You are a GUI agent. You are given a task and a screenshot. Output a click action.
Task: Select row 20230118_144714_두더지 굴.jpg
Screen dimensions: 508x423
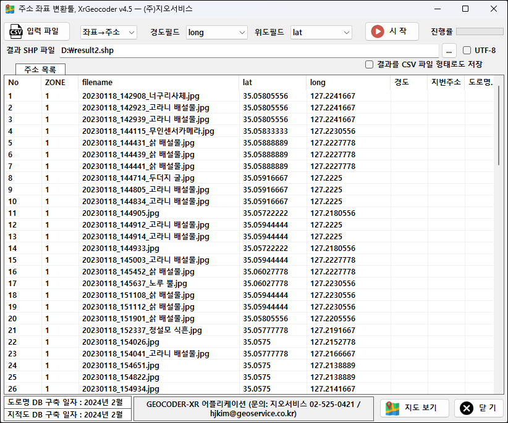pos(249,178)
